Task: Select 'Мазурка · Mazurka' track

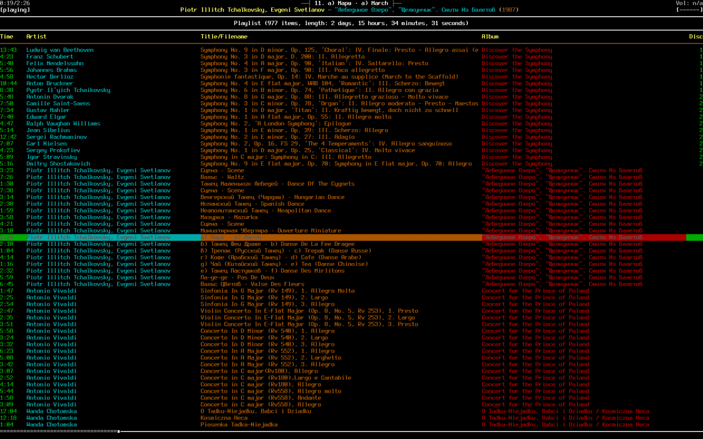Action: [x=351, y=217]
